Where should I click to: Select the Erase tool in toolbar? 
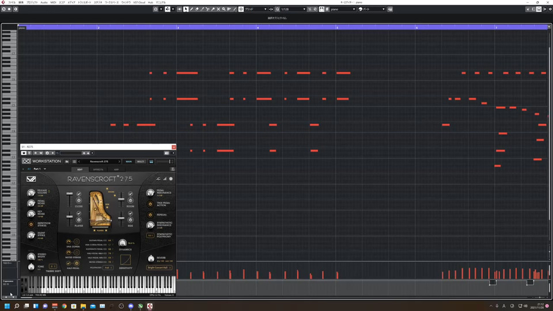click(197, 9)
